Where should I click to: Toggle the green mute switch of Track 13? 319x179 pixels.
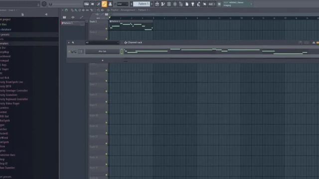pos(106,154)
